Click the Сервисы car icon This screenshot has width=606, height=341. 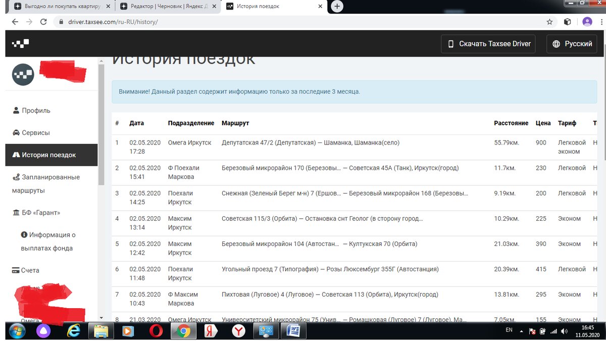click(x=16, y=132)
